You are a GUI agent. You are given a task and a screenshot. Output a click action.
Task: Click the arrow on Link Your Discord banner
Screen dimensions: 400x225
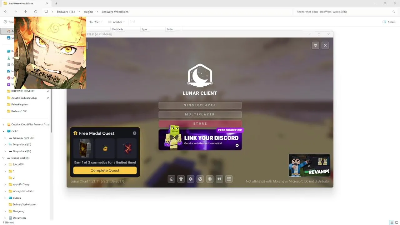click(237, 145)
